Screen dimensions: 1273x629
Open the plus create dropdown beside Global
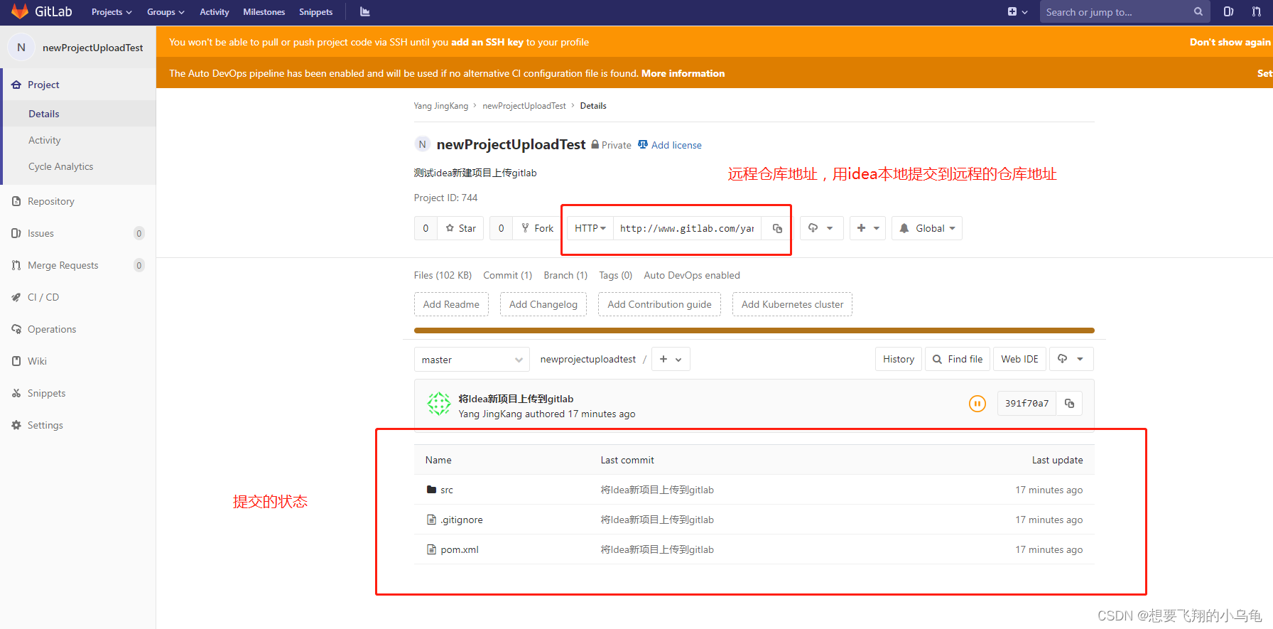(x=867, y=228)
